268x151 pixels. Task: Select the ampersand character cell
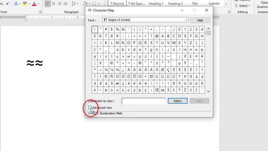pyautogui.click(x=123, y=29)
